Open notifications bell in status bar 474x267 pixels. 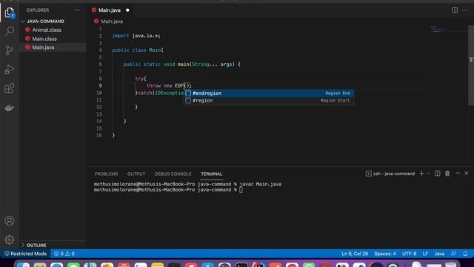[465, 254]
